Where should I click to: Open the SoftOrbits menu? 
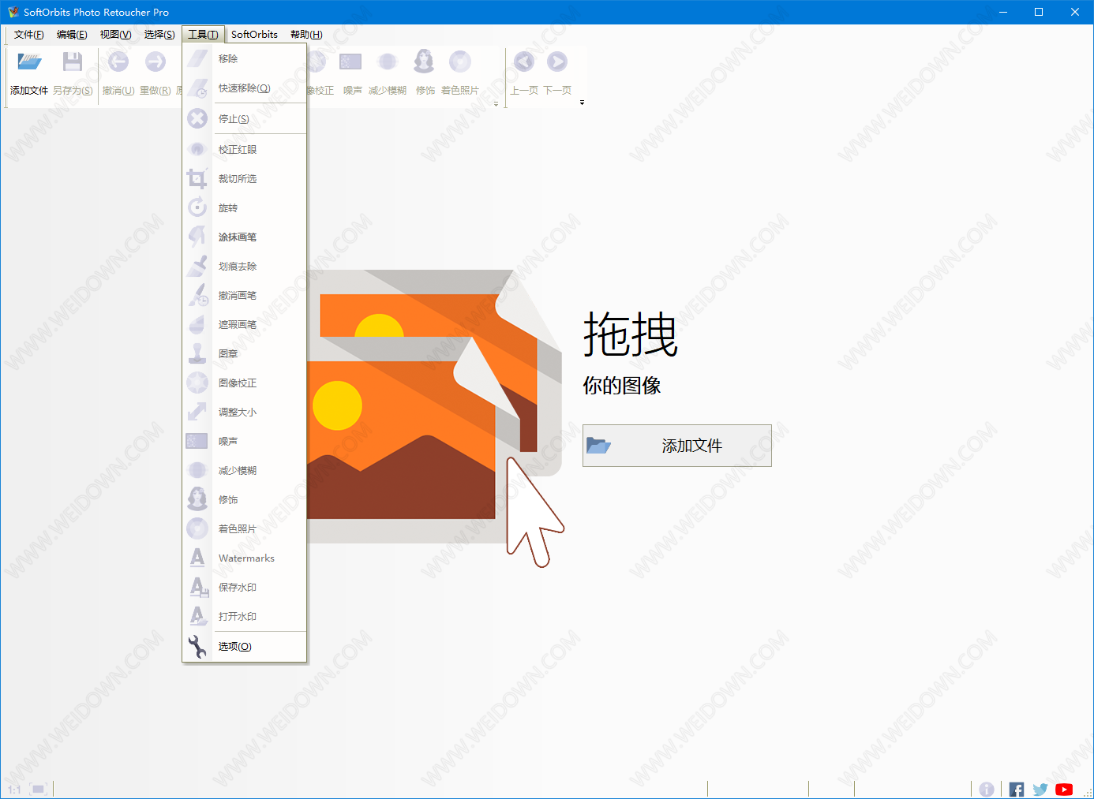pos(254,35)
